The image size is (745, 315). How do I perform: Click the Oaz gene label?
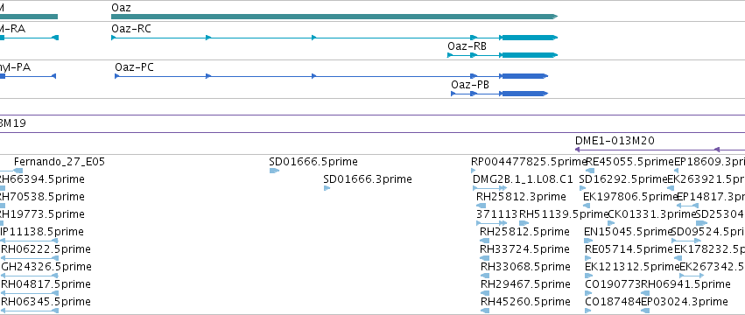point(121,8)
